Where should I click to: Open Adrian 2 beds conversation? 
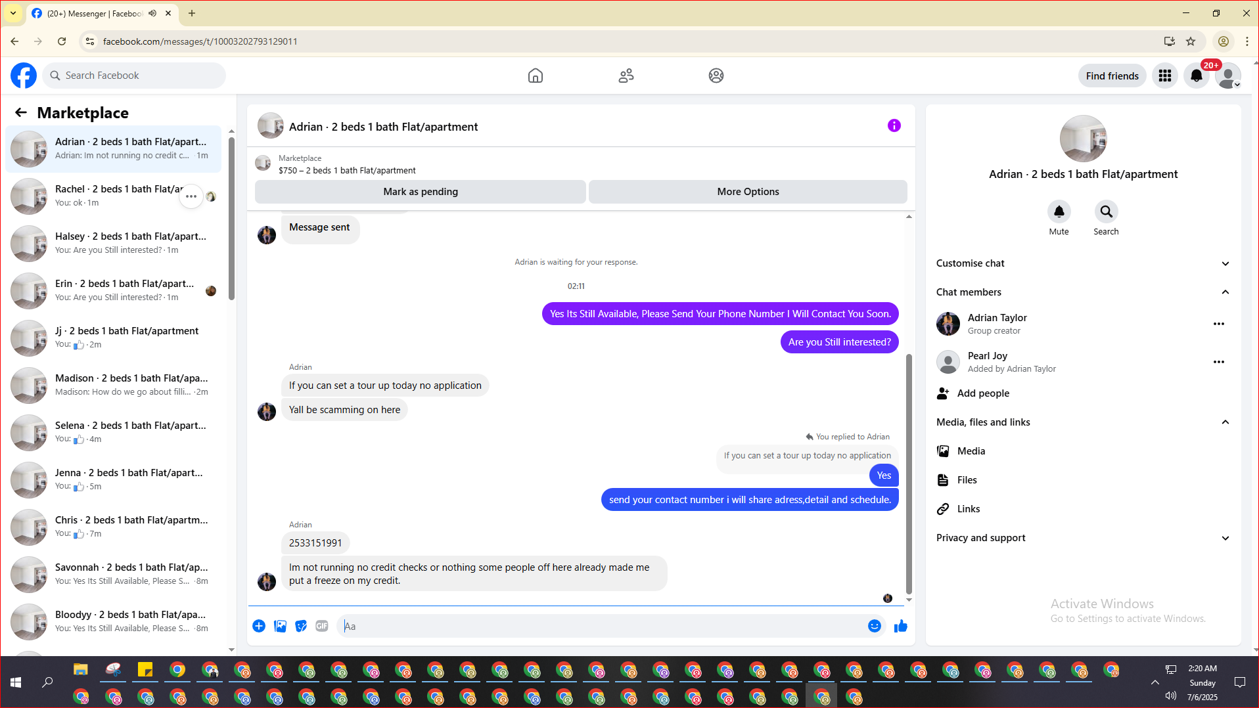coord(114,148)
